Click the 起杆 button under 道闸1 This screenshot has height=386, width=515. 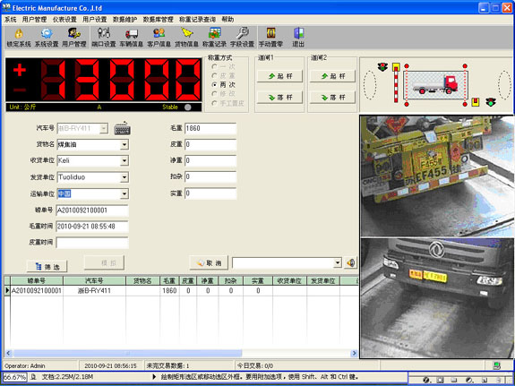[x=279, y=76]
